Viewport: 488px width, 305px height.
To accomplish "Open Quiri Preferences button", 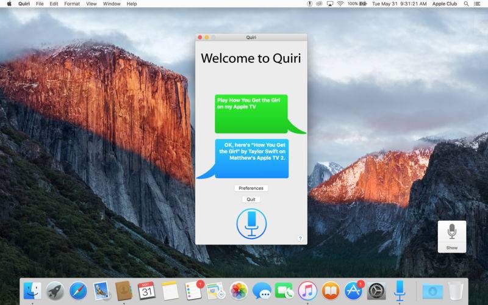I will [x=251, y=188].
